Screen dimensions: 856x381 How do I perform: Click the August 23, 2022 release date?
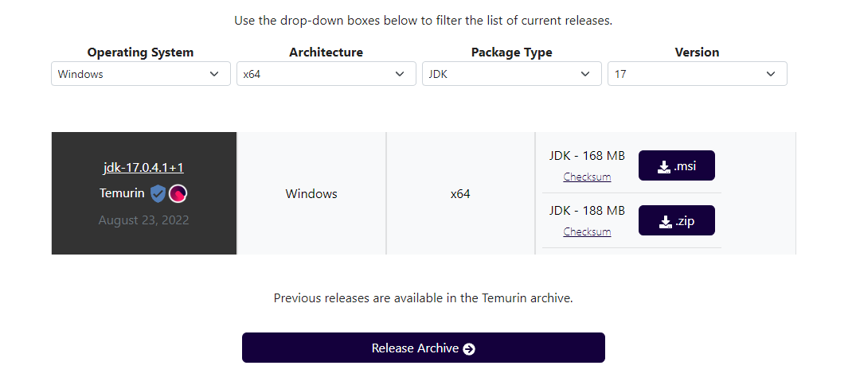click(143, 220)
